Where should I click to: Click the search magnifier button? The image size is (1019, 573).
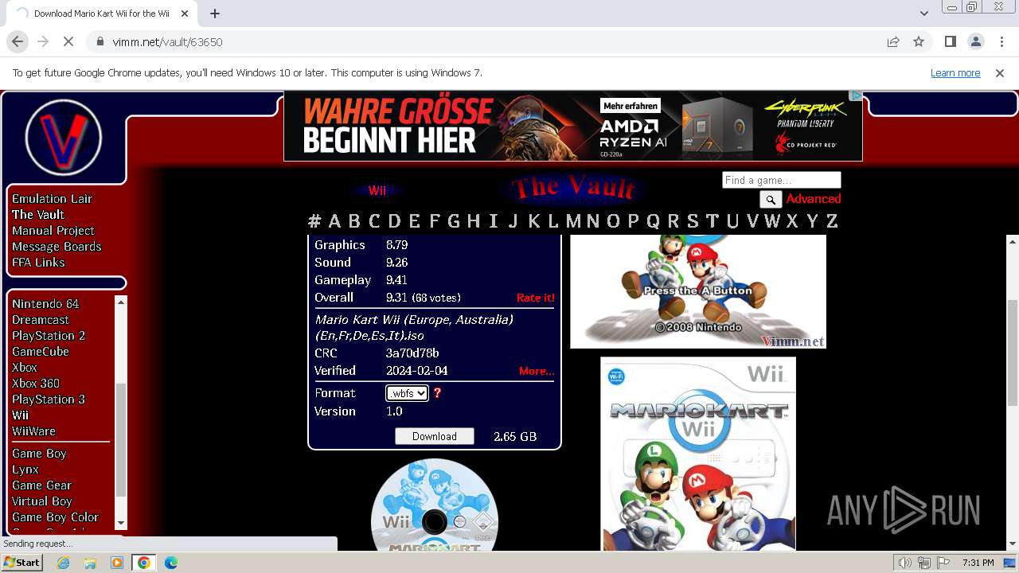tap(770, 199)
